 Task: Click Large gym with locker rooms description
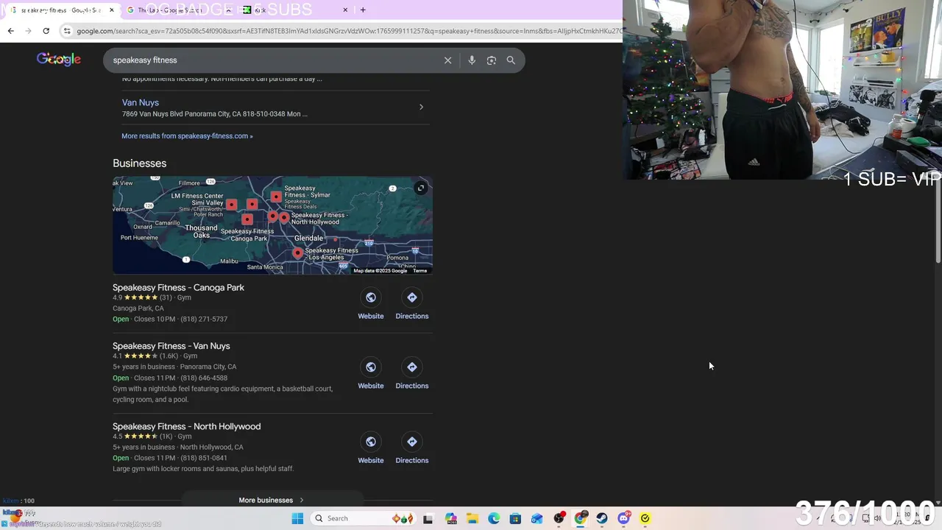coord(203,468)
